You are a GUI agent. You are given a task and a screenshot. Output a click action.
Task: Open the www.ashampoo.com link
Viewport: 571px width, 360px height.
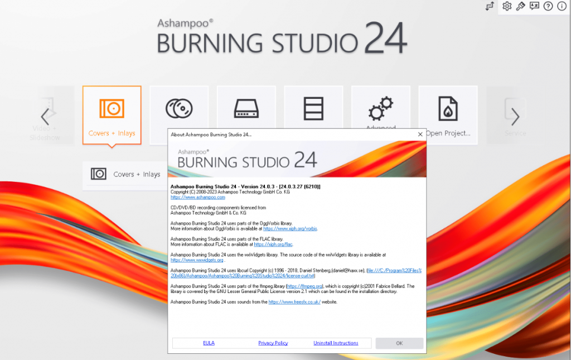pos(198,197)
